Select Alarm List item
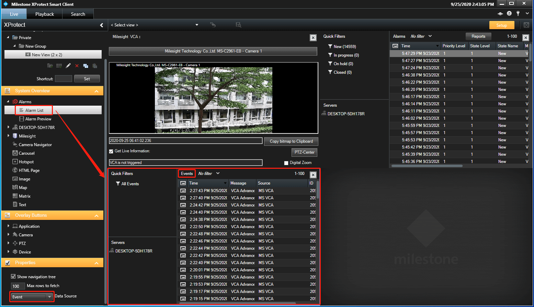 [x=34, y=110]
